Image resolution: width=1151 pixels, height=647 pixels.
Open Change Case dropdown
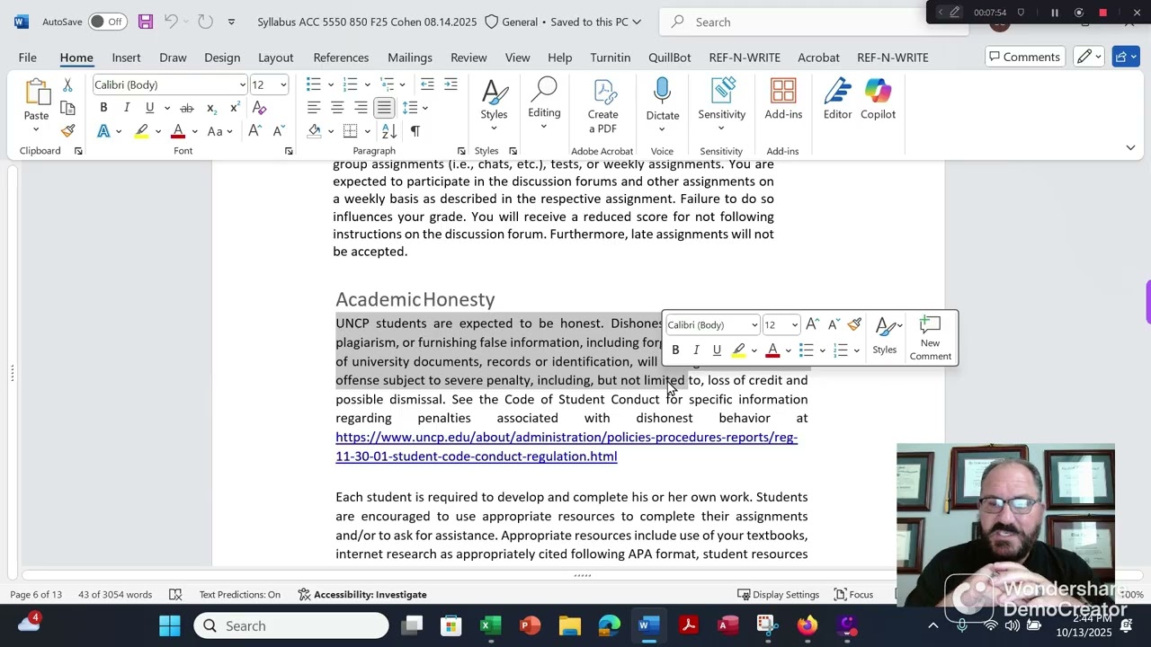pyautogui.click(x=220, y=131)
